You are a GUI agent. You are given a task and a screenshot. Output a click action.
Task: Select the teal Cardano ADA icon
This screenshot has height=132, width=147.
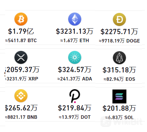pyautogui.click(x=75, y=57)
